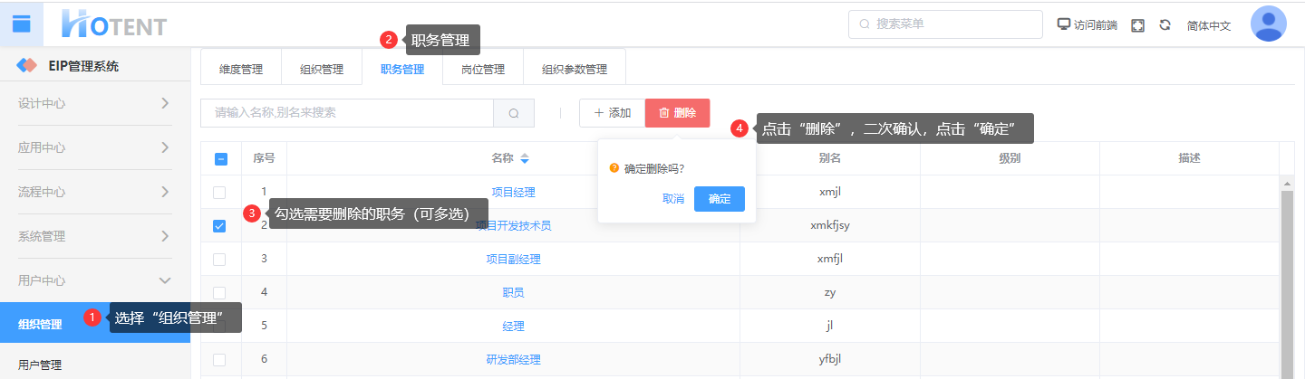This screenshot has height=379, width=1305.
Task: Click the HOTENT logo
Action: tap(114, 24)
